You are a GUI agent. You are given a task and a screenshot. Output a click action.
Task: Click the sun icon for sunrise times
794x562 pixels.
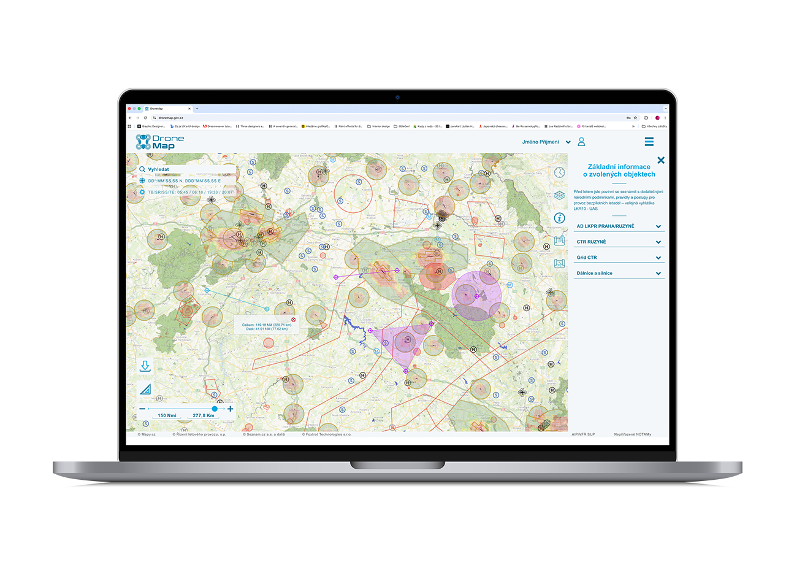tap(142, 192)
